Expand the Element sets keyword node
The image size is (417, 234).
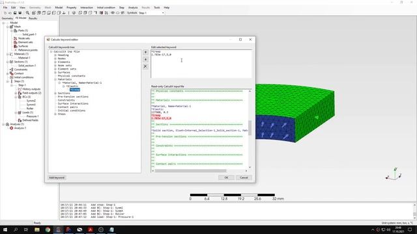[55, 69]
